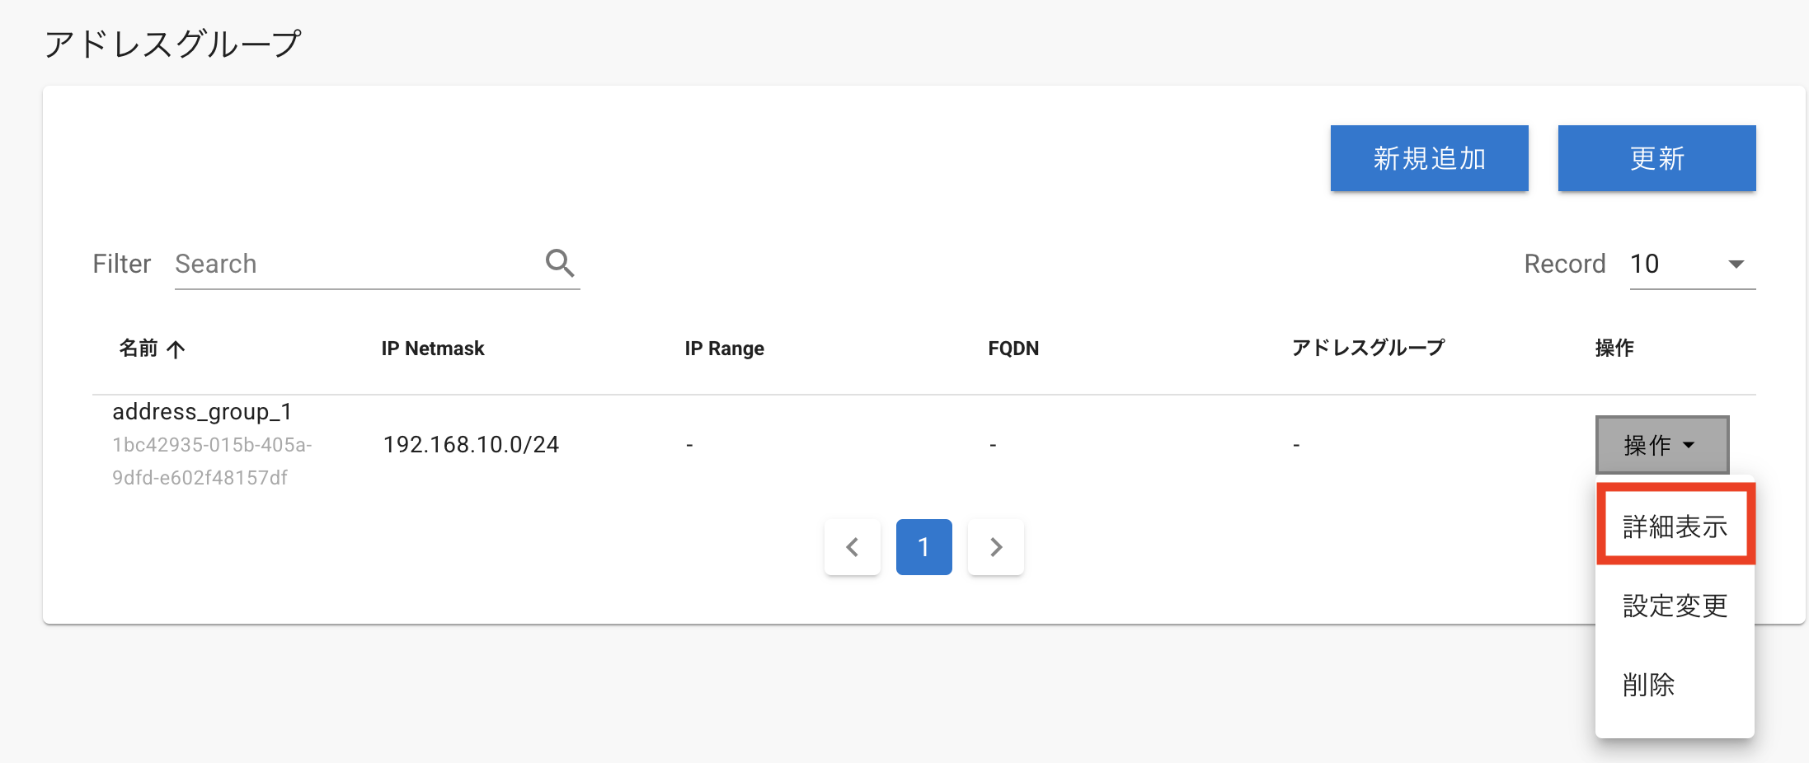Click the 192.168.10.0/24 netmask cell
Viewport: 1809px width, 763px height.
[x=472, y=445]
